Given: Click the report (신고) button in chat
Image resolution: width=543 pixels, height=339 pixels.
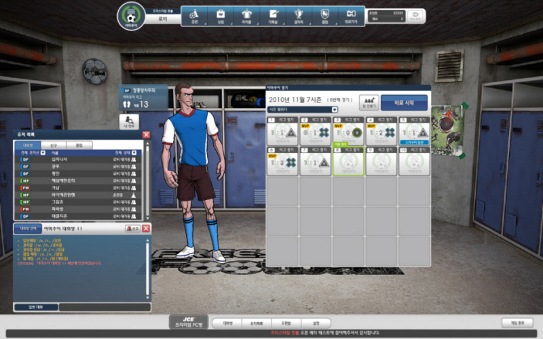Looking at the screenshot, I should tap(132, 229).
